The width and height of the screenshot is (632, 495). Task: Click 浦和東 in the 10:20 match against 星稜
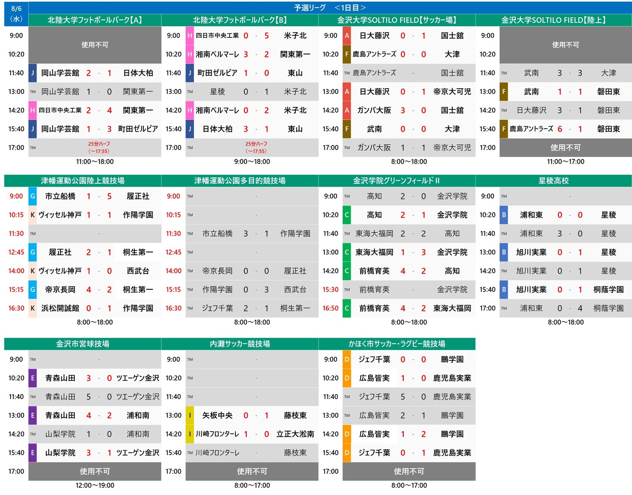(x=531, y=215)
